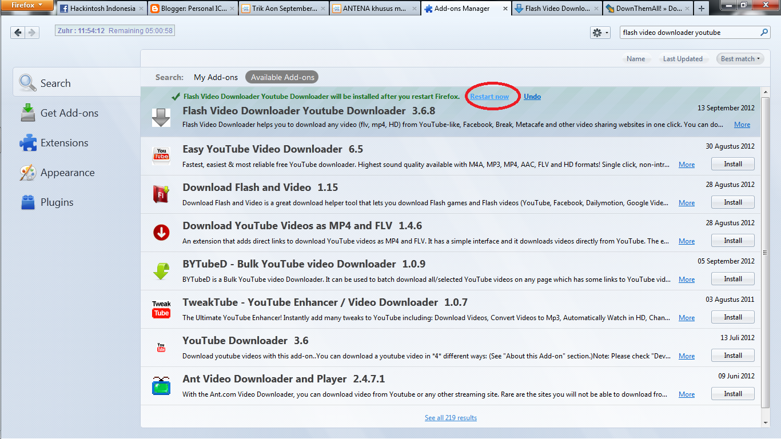Click the Ant Video Downloader icon
Screen dimensions: 781x439
(161, 385)
